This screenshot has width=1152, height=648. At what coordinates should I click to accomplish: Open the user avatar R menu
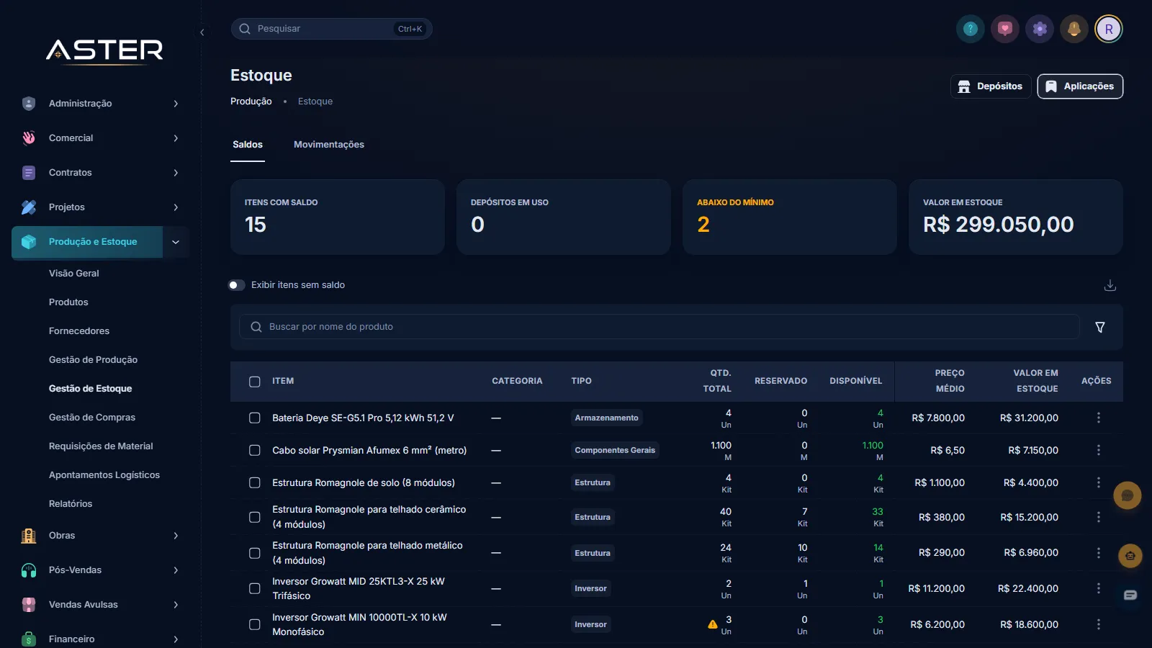point(1109,29)
